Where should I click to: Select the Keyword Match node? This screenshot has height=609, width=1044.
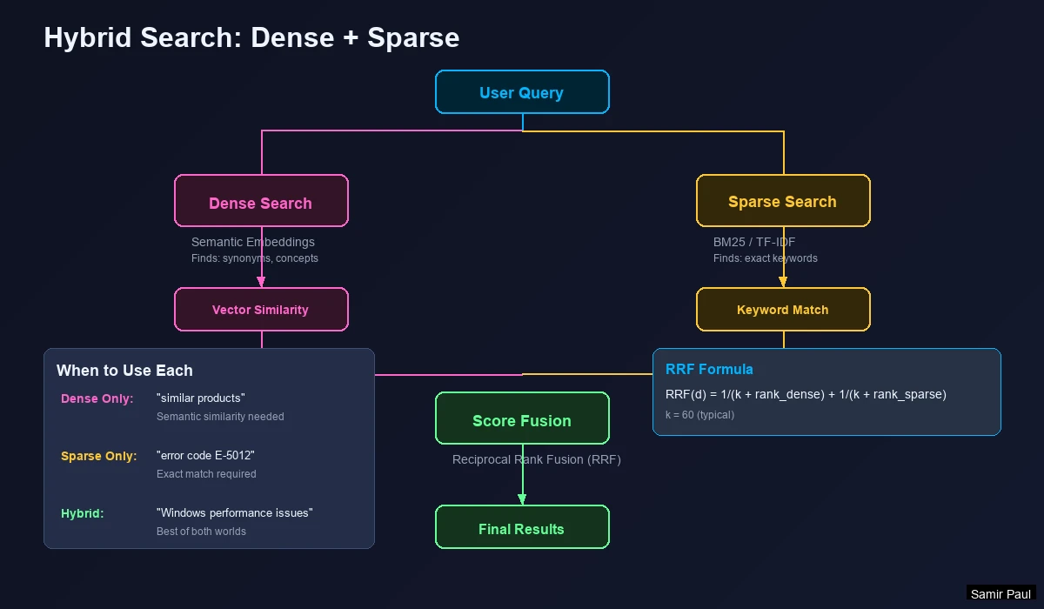point(783,309)
